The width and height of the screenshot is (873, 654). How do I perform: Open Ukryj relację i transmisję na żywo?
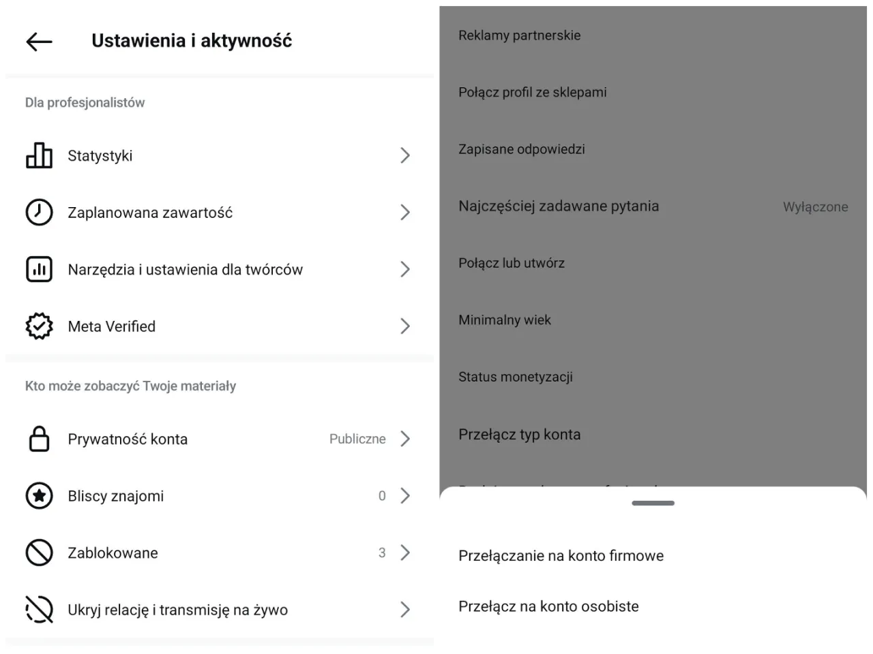(x=177, y=610)
